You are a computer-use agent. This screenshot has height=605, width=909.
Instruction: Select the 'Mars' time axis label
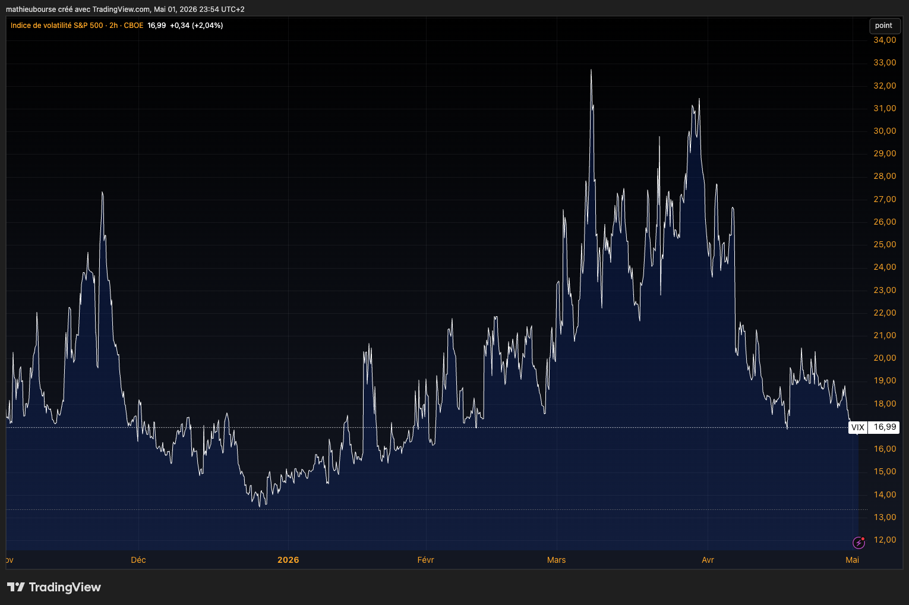point(557,560)
